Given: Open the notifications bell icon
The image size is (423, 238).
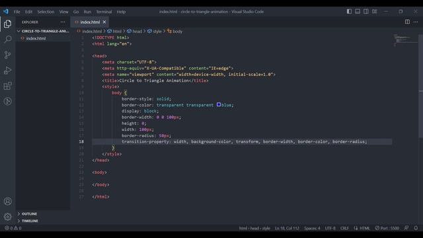Looking at the screenshot, I should 416,228.
